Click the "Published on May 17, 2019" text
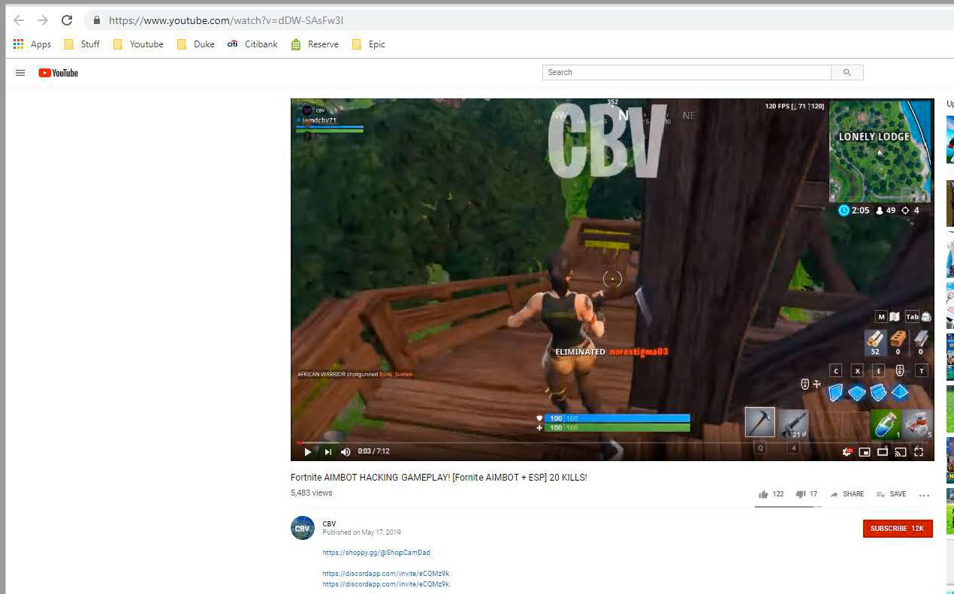This screenshot has height=594, width=954. point(362,532)
